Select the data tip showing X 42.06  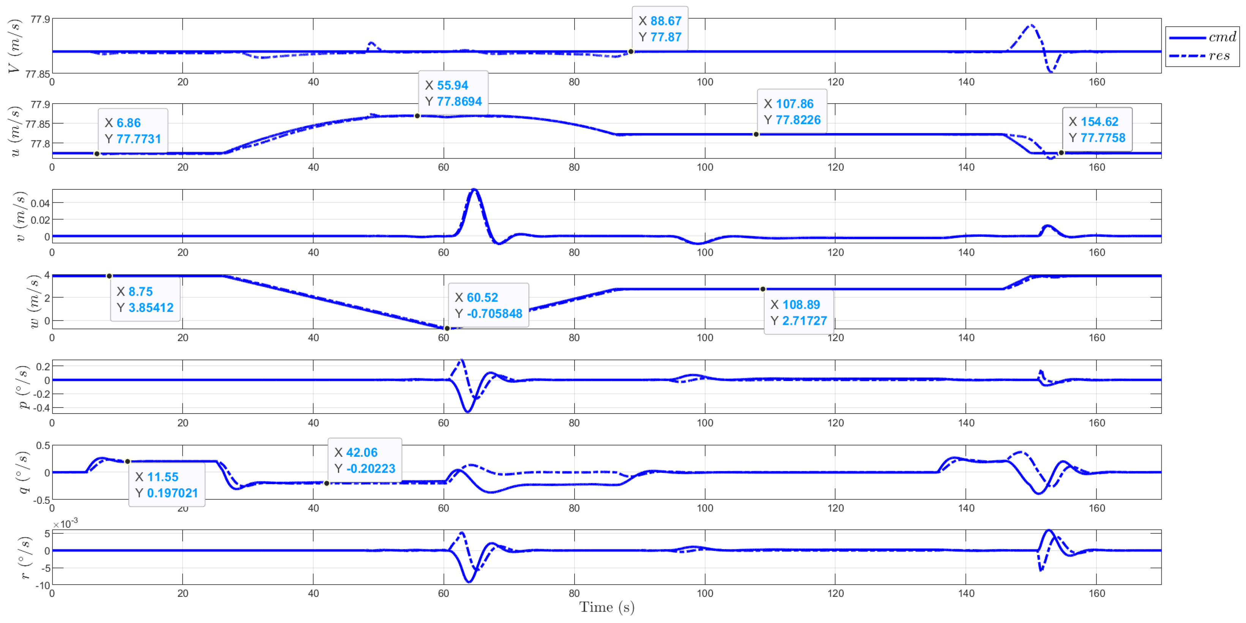click(x=365, y=461)
